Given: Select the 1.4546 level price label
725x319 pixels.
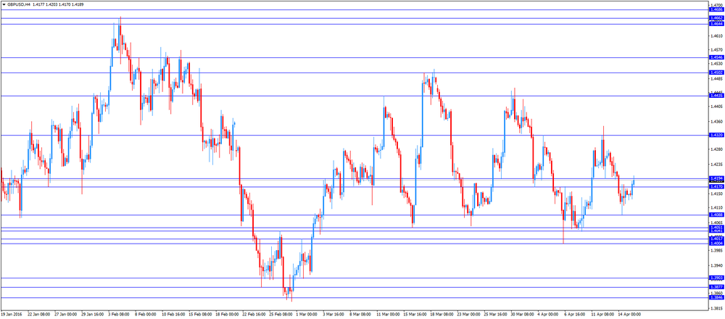Looking at the screenshot, I should coord(716,57).
